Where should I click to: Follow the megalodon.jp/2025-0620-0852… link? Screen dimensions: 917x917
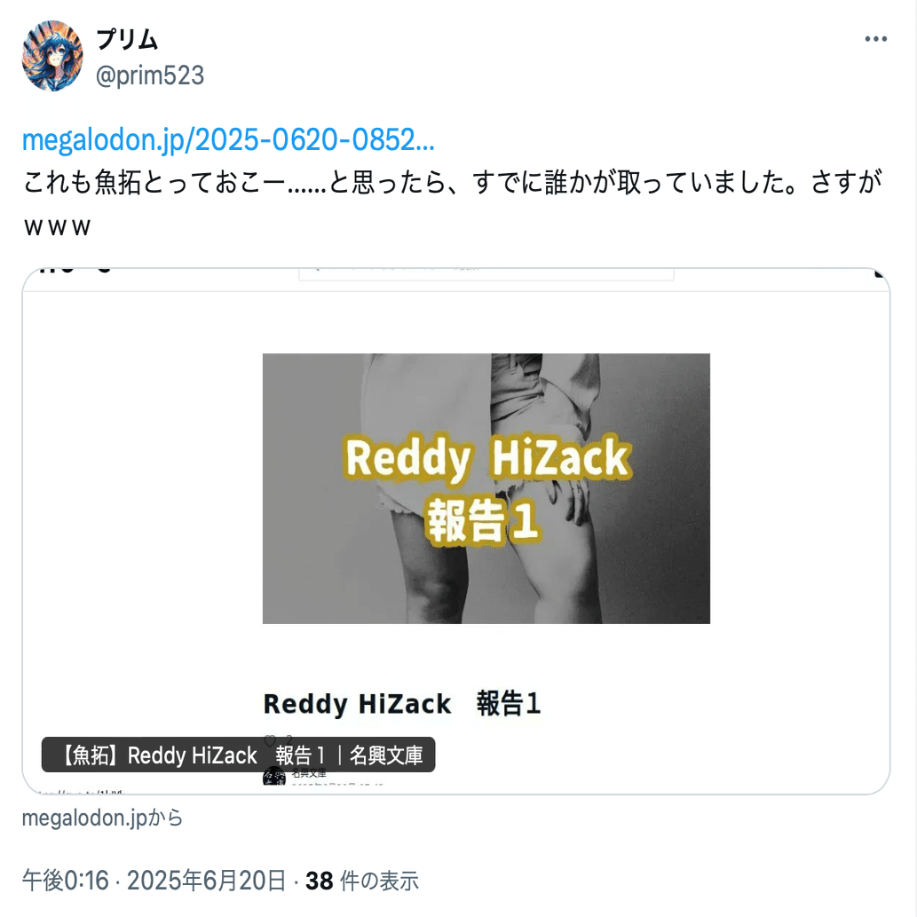point(228,139)
